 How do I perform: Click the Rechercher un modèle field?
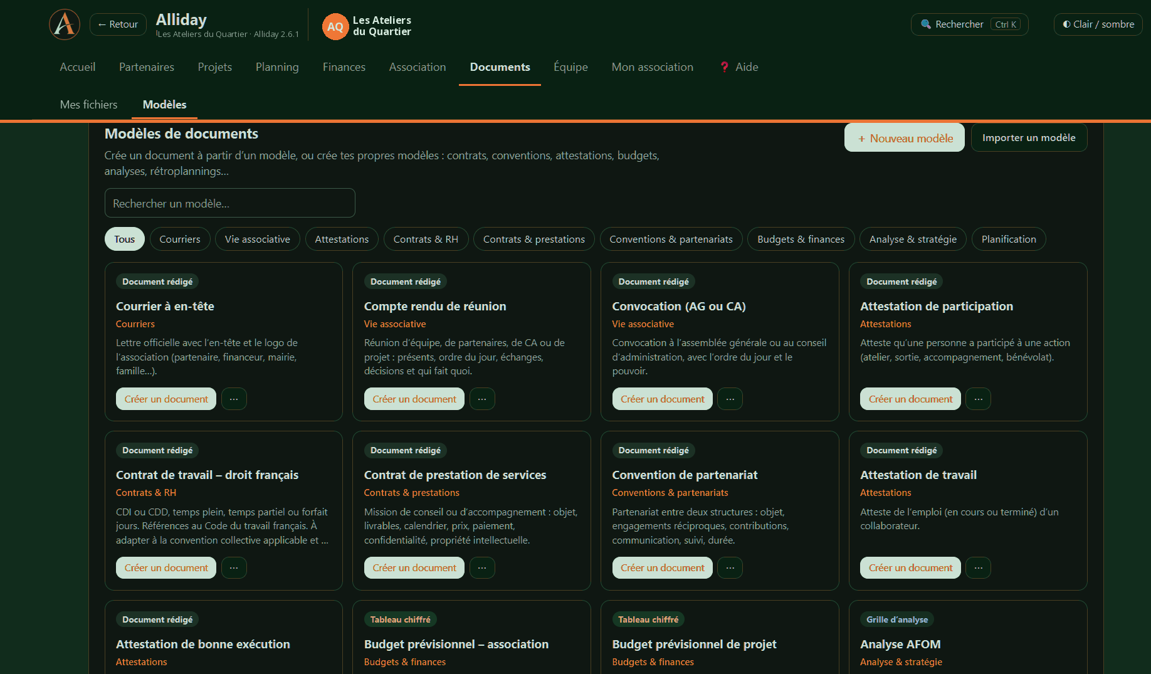[x=229, y=203]
